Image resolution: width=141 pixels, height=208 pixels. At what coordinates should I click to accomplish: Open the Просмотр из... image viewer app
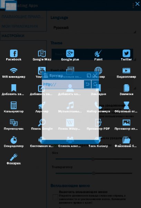click(x=126, y=124)
